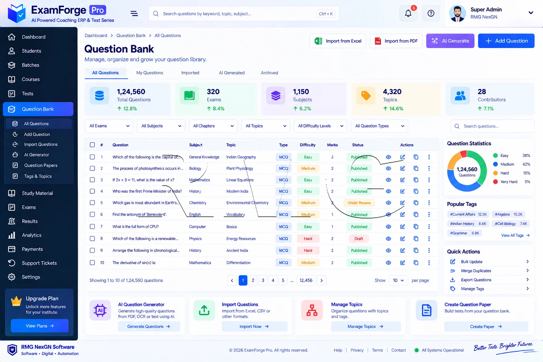The height and width of the screenshot is (362, 543).
Task: Edit question 7 with pencil icon
Action: (x=402, y=227)
